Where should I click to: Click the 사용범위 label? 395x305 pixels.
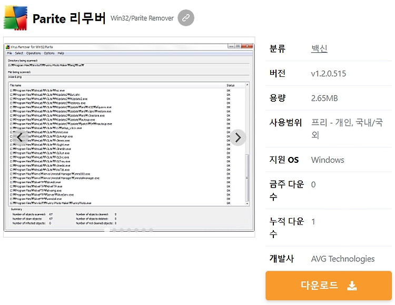pyautogui.click(x=285, y=123)
